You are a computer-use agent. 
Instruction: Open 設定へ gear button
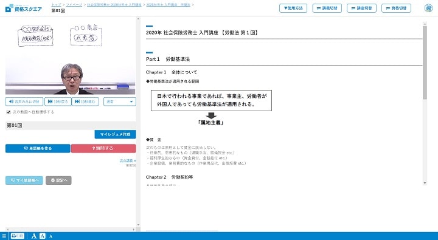coord(58,180)
